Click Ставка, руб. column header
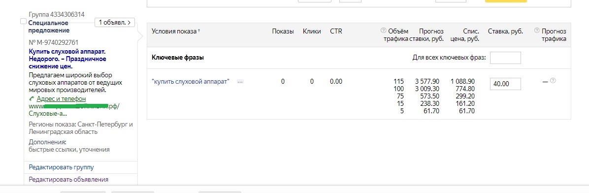589x193 pixels. pos(505,31)
